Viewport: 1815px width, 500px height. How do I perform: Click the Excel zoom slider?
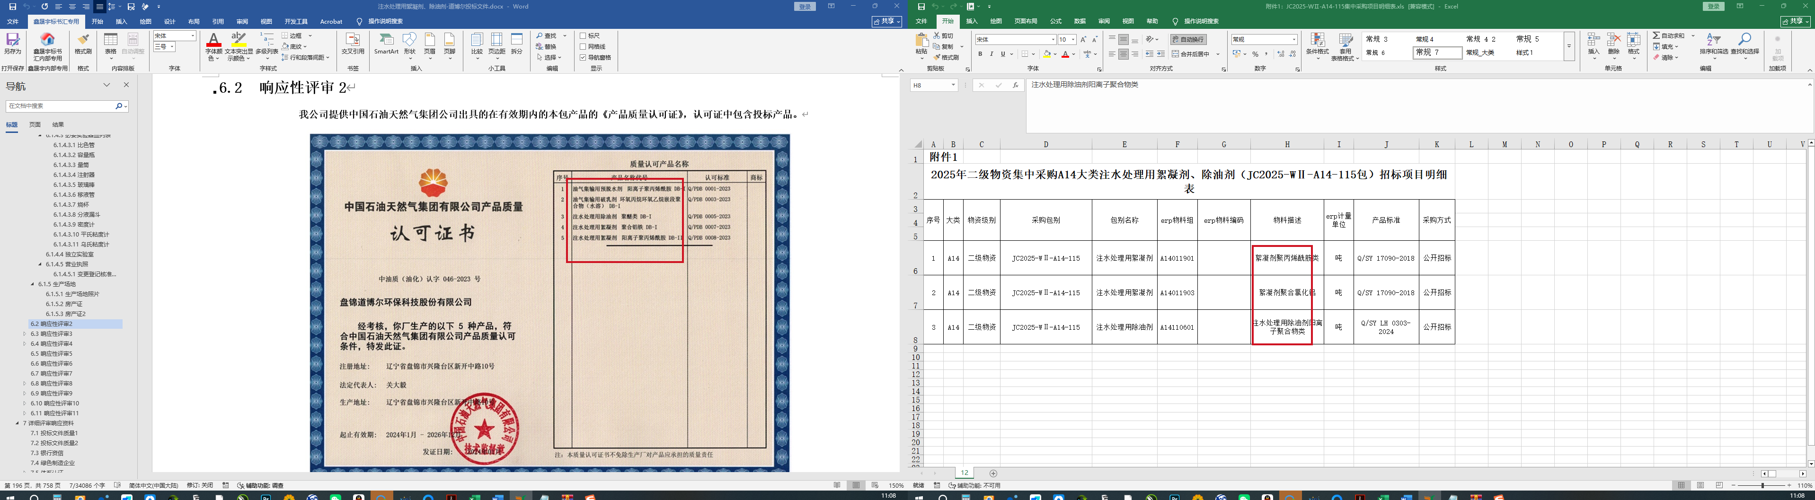[1763, 486]
